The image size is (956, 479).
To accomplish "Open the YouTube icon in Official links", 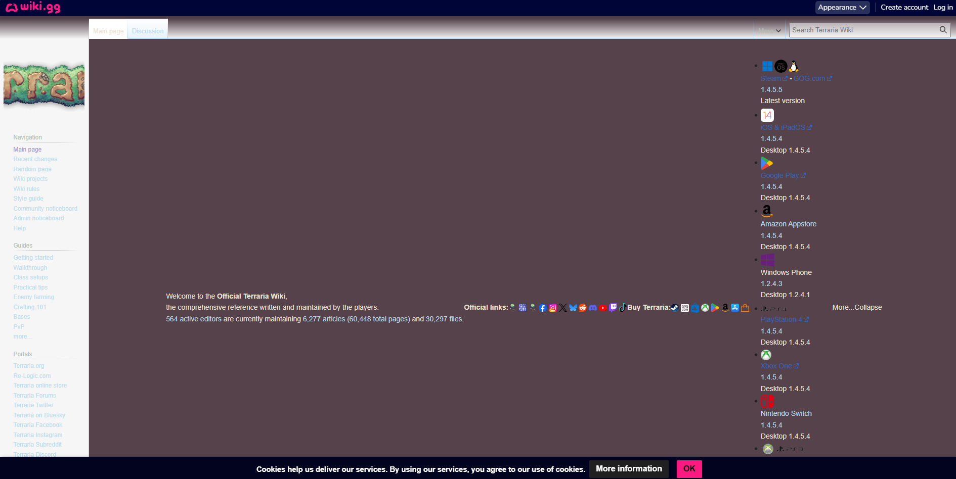I will 603,308.
